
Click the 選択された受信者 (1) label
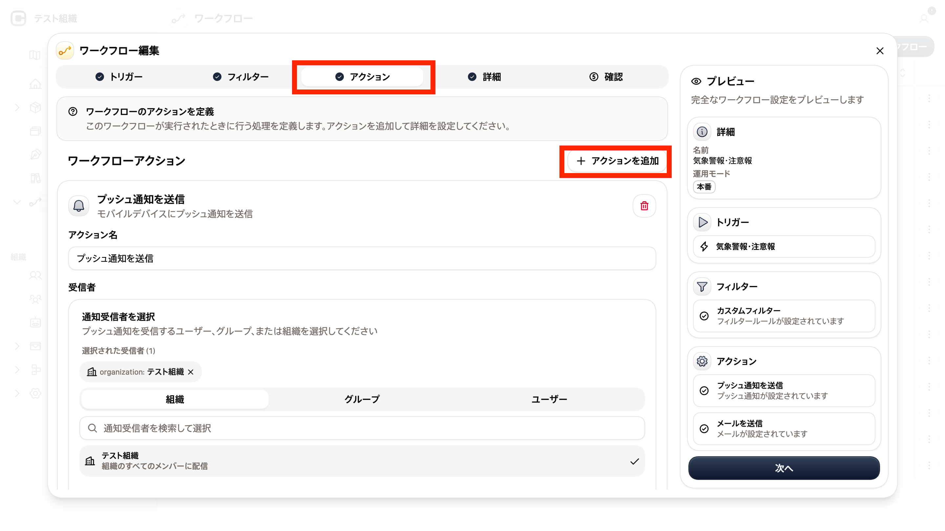(118, 351)
